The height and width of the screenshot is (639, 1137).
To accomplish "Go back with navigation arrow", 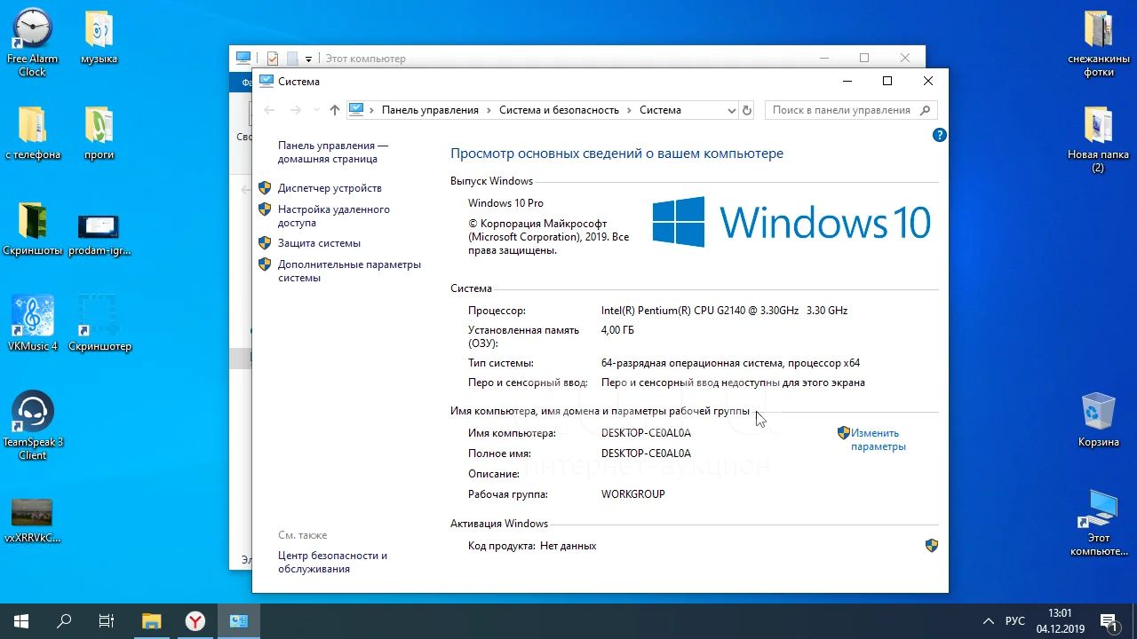I will pos(270,110).
